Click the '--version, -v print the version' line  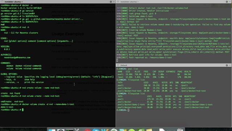pyautogui.click(x=24, y=82)
